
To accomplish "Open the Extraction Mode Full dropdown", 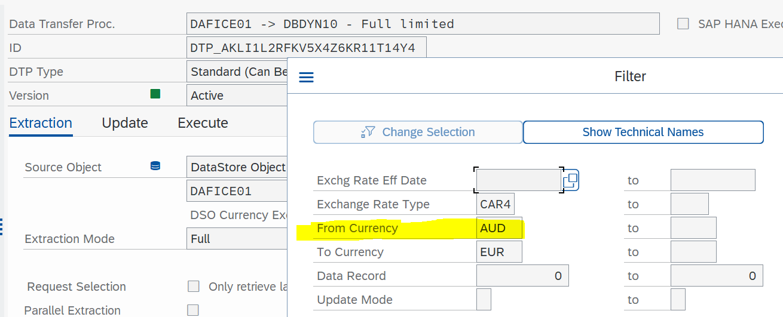I will [x=237, y=238].
